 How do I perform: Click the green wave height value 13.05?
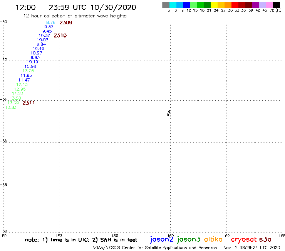click(x=28, y=71)
